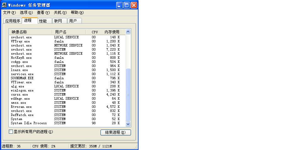Click 提交更改: 358M / 1121M status
294x150 pixels.
91,146
